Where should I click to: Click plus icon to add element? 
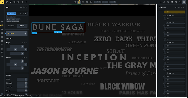[x=26, y=2]
